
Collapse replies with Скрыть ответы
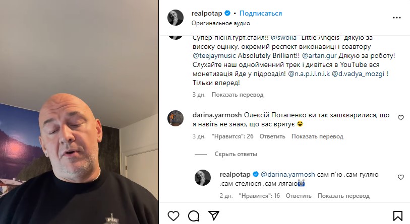pyautogui.click(x=236, y=154)
